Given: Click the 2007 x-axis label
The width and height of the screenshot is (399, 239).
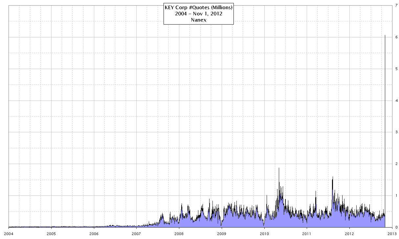Looking at the screenshot, I should point(136,233).
